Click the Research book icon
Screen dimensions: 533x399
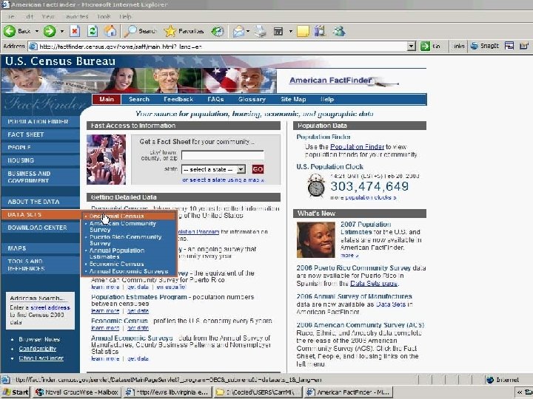(320, 31)
